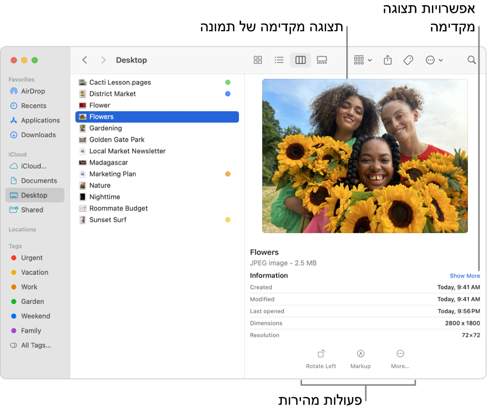Select the blue Weekend tag

(35, 316)
